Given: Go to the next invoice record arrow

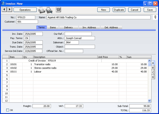Looking at the screenshot, I should click(10, 9).
